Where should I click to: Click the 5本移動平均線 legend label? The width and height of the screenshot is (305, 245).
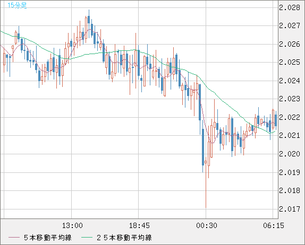point(48,238)
